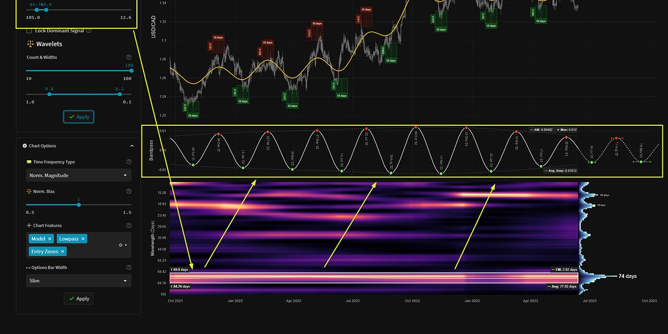Enable the Lock Dominant Signal checkbox

point(29,30)
